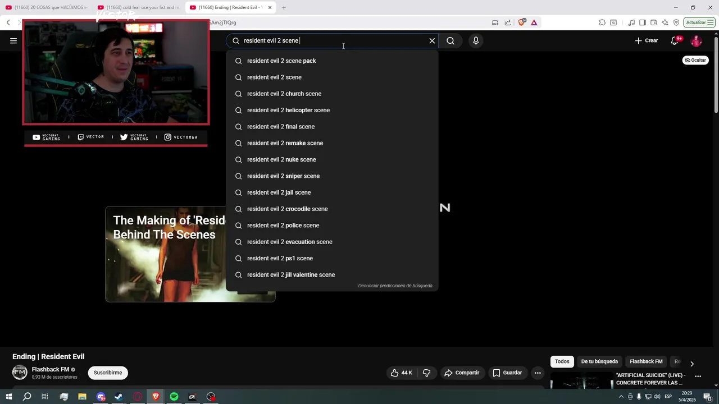719x404 pixels.
Task: Choose 'resident evil 2 ps1 scene' suggestion
Action: 332,258
